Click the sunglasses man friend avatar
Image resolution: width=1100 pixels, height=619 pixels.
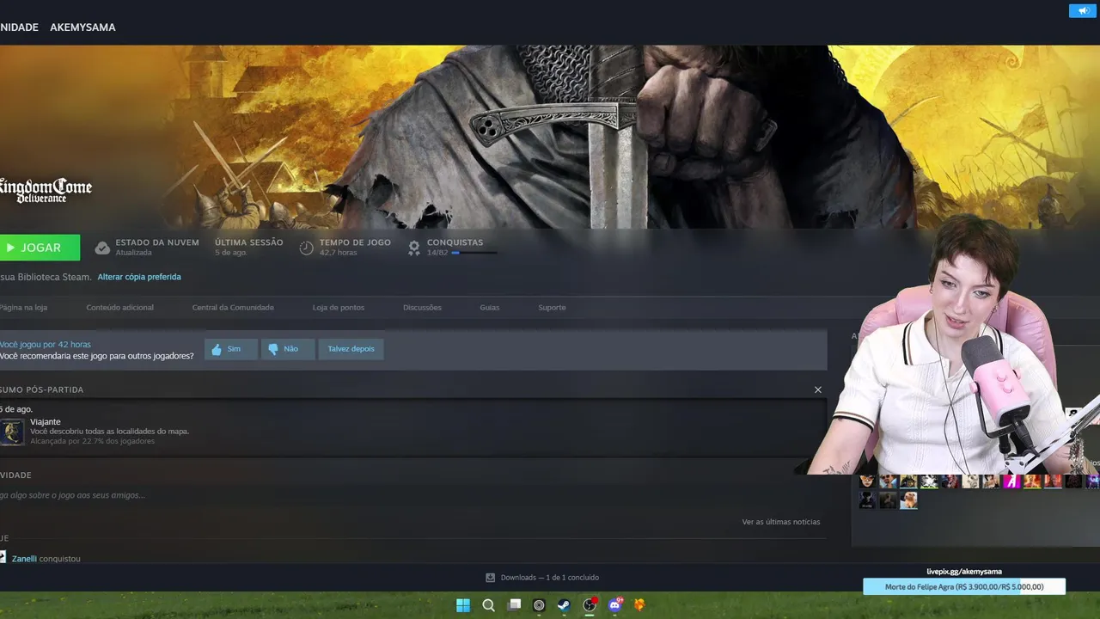pos(888,481)
